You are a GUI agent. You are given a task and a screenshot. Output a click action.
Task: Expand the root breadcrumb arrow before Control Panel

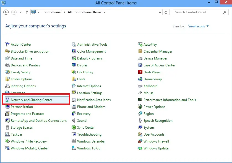click(38, 12)
